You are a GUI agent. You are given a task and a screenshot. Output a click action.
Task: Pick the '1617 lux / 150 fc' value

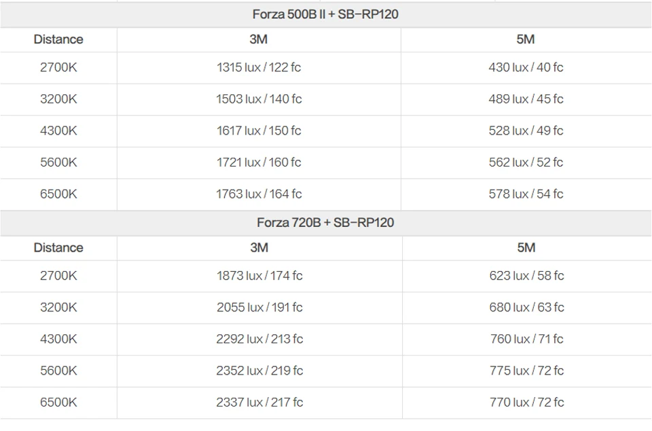coord(259,131)
